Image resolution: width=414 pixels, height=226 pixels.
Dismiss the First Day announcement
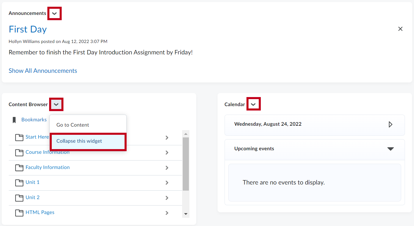click(x=400, y=29)
